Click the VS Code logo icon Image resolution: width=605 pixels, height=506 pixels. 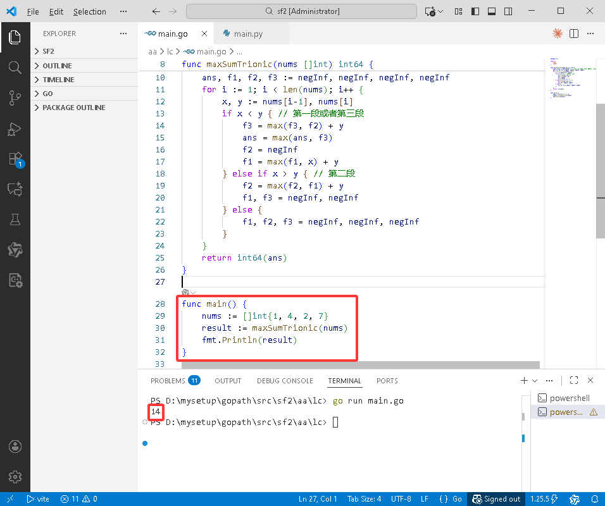coord(11,11)
